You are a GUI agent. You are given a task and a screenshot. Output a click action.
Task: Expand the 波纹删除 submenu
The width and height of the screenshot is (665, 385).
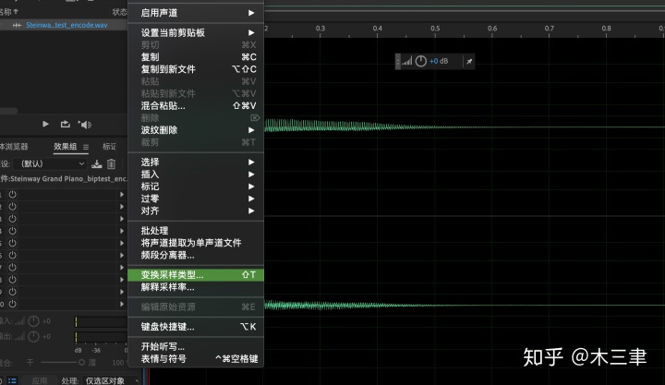(196, 130)
